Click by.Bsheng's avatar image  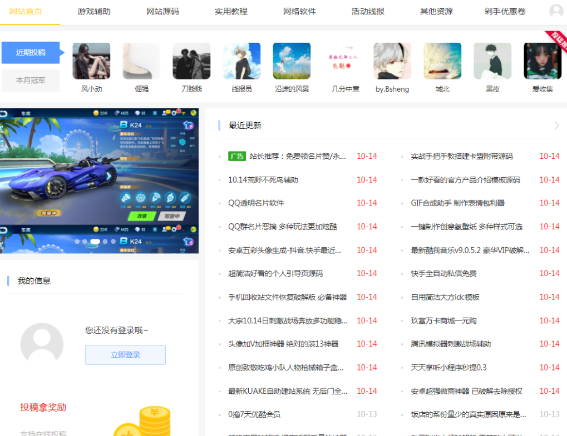pos(392,60)
